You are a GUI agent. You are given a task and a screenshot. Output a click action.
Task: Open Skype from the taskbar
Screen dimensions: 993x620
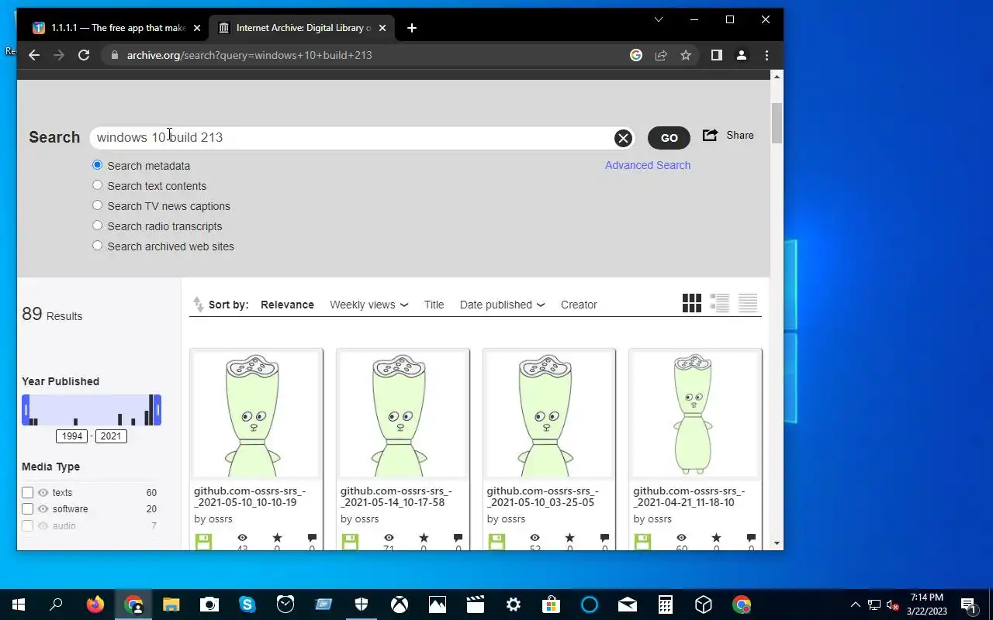click(247, 604)
